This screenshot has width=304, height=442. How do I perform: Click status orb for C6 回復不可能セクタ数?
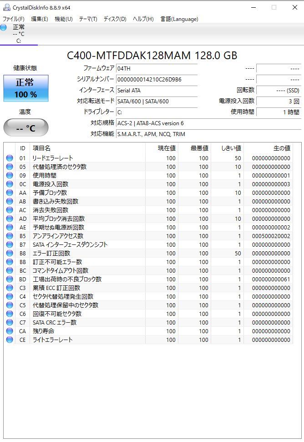[10, 314]
